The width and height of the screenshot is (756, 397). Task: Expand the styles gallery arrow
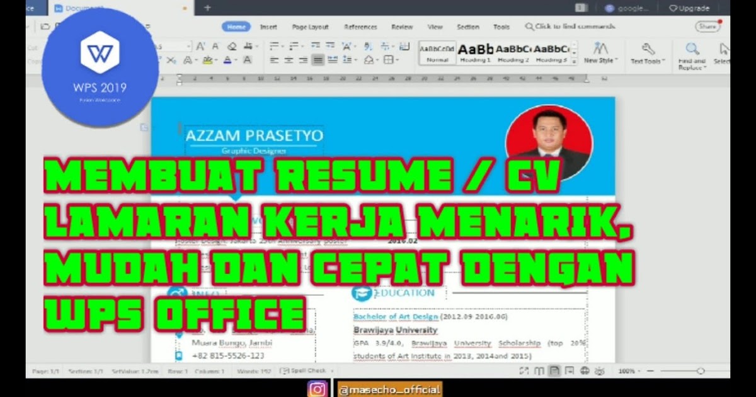click(575, 60)
